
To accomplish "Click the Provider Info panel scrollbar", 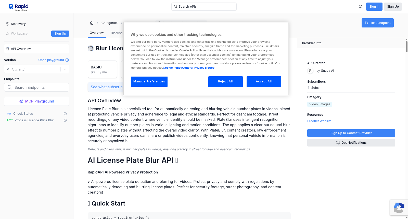I will (406, 46).
